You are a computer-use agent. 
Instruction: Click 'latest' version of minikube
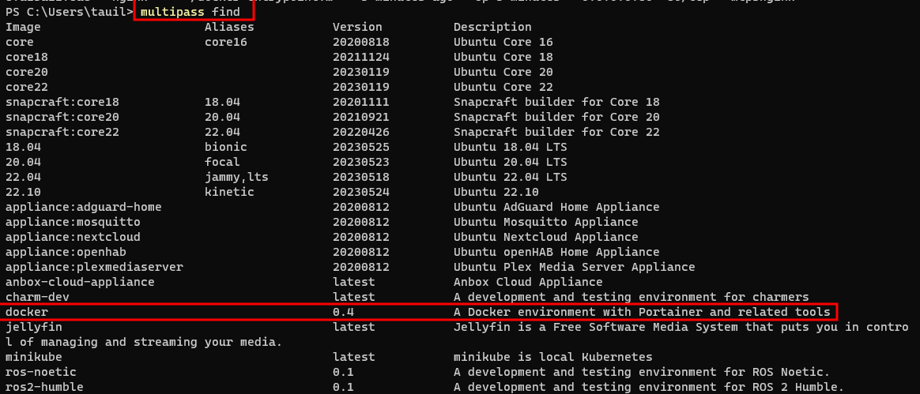(x=354, y=356)
